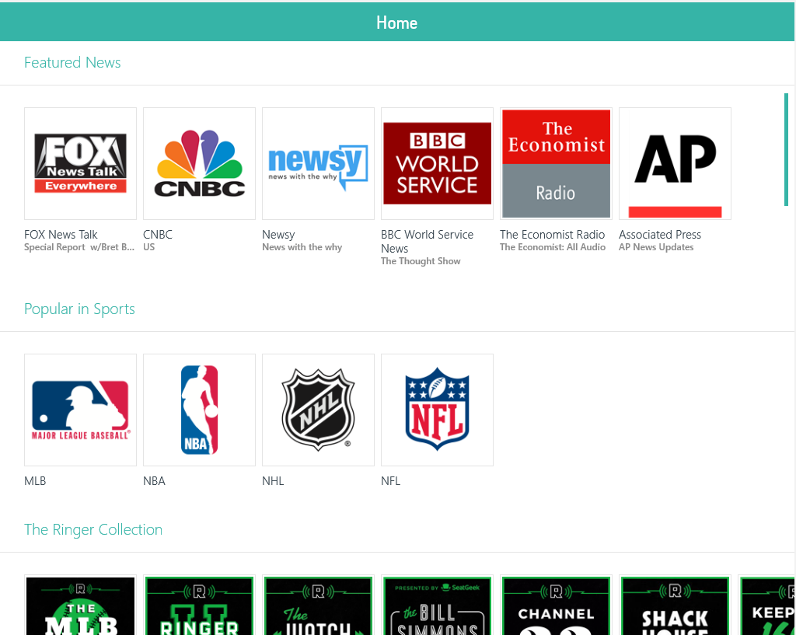Image resolution: width=796 pixels, height=635 pixels.
Task: Select the Shack House podcast artwork
Action: 676,605
